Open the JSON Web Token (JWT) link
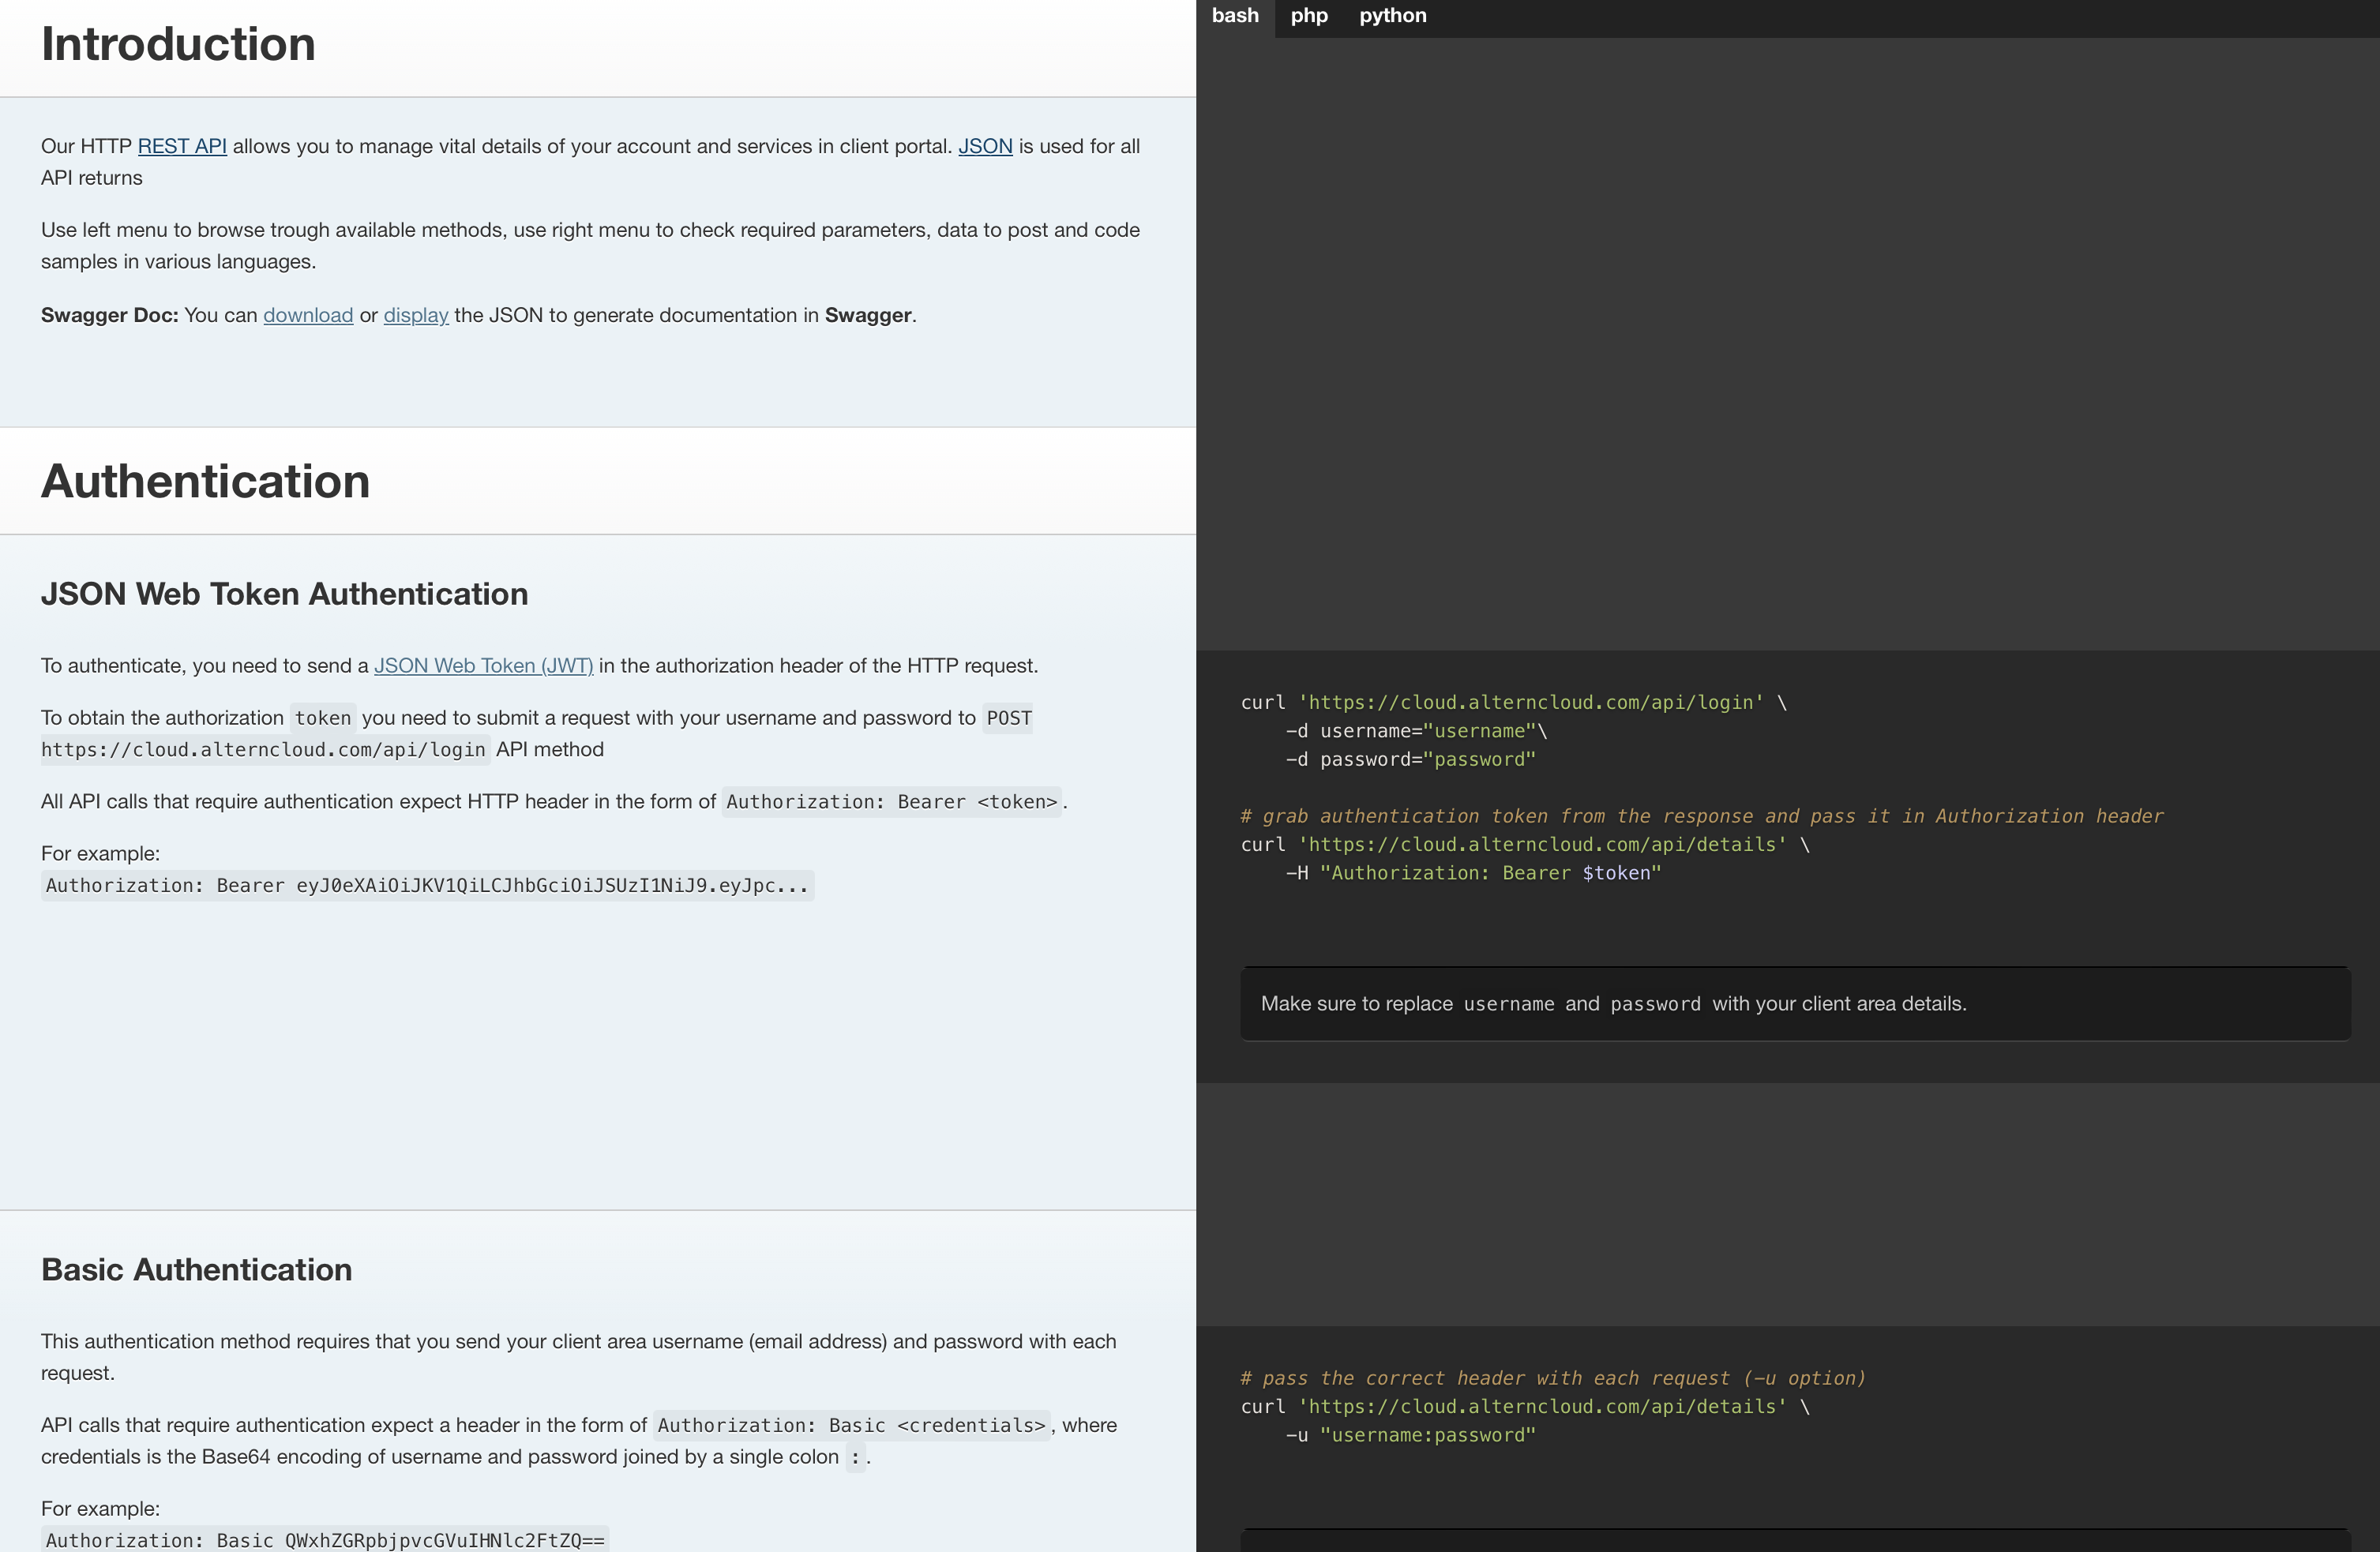The width and height of the screenshot is (2380, 1552). point(483,666)
